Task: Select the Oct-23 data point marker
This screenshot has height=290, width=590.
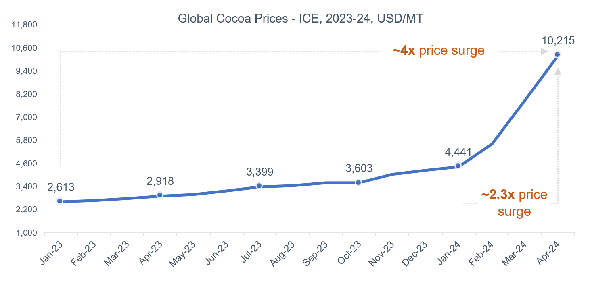Action: pos(358,182)
